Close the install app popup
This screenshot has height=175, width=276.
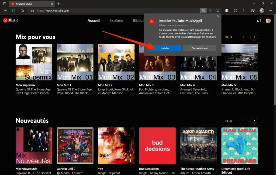coord(218,16)
